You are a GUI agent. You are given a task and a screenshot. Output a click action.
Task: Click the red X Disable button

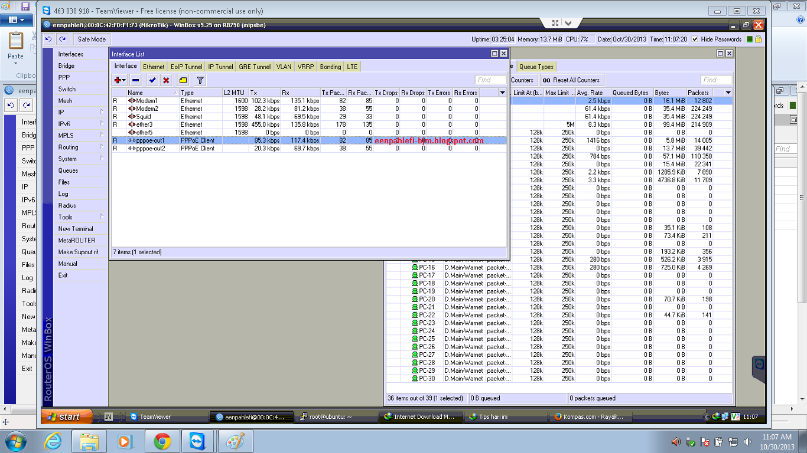coord(166,80)
